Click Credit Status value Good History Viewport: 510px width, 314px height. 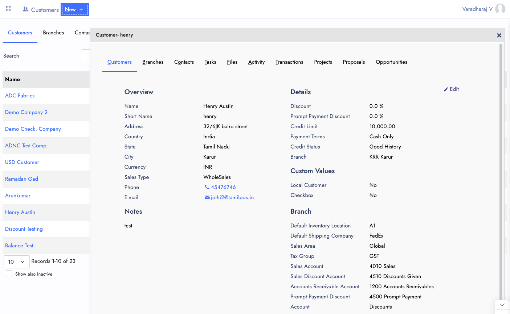(x=385, y=147)
